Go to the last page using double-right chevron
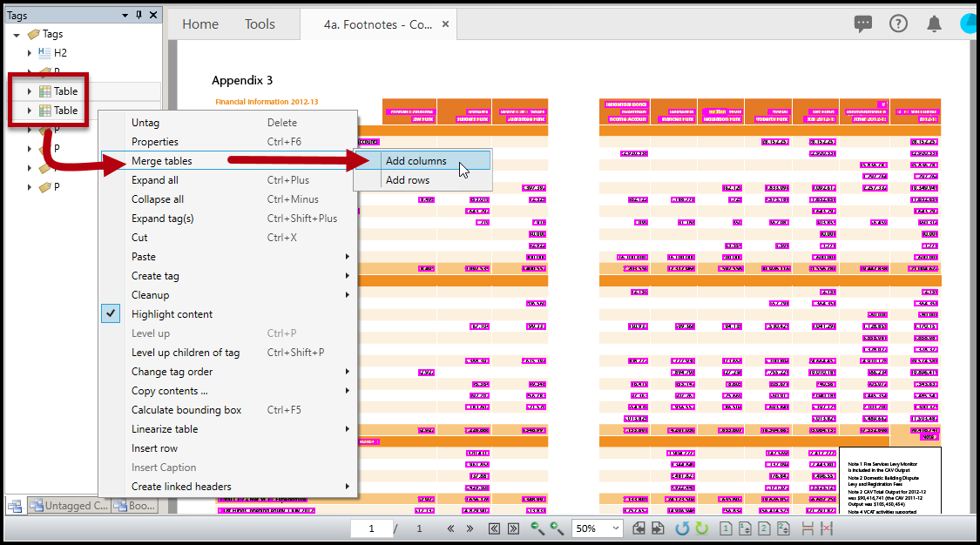980x545 pixels. coord(470,528)
